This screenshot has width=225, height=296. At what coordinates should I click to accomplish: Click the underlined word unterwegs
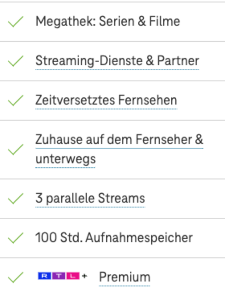66,159
